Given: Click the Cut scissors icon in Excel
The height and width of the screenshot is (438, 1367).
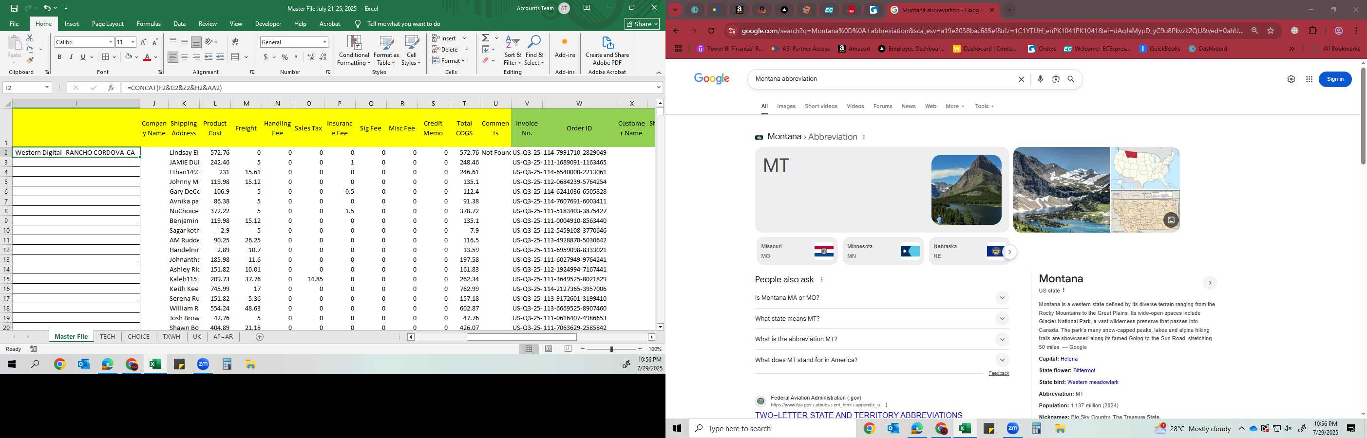Looking at the screenshot, I should 30,38.
